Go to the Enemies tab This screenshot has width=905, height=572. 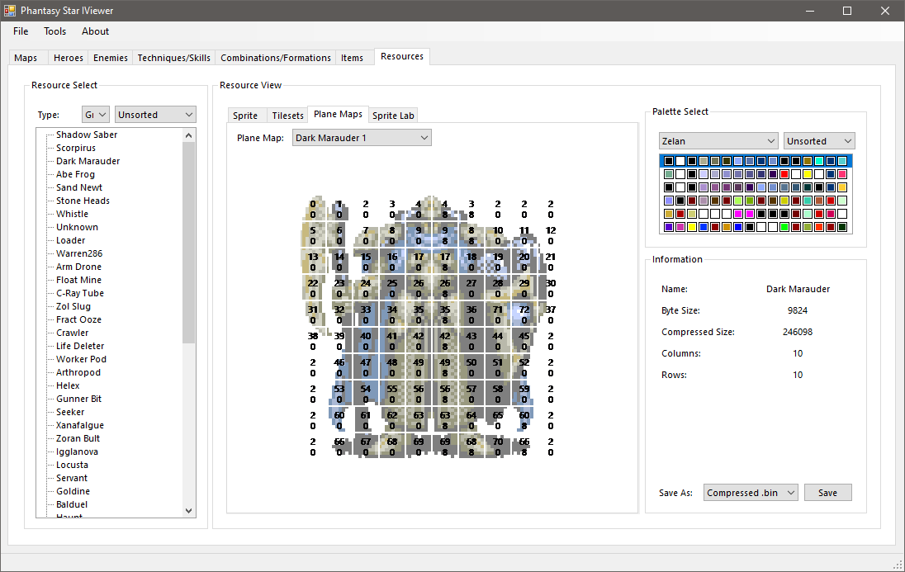tap(111, 58)
